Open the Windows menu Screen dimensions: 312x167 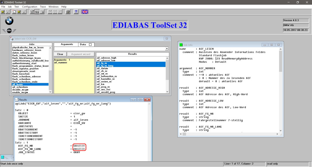tap(54, 6)
